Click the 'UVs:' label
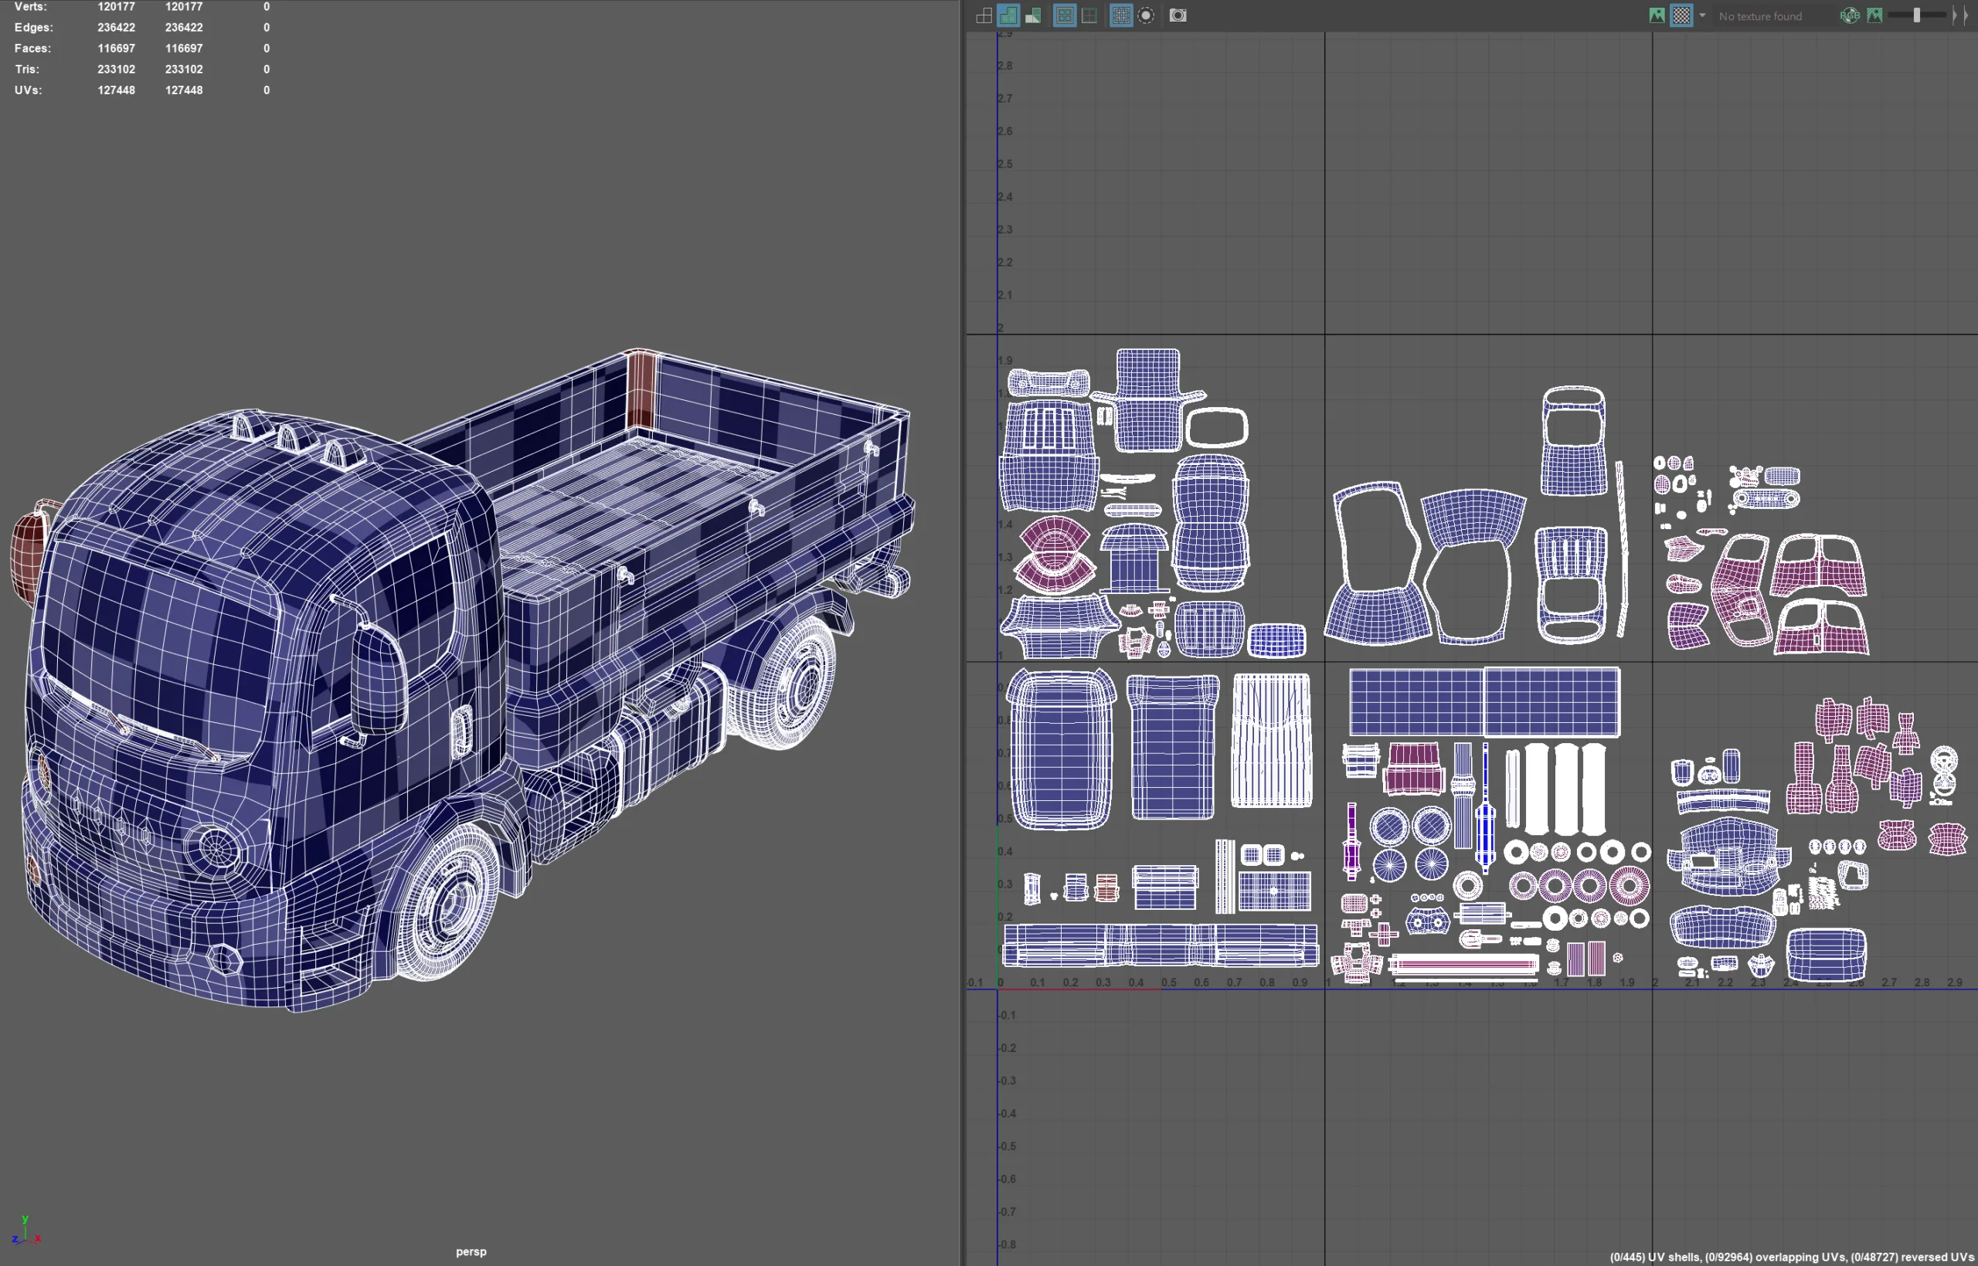Viewport: 1978px width, 1266px height. click(x=28, y=90)
